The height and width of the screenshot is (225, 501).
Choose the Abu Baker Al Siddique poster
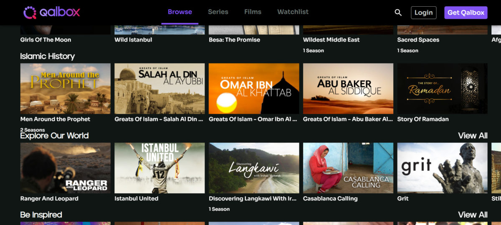348,88
